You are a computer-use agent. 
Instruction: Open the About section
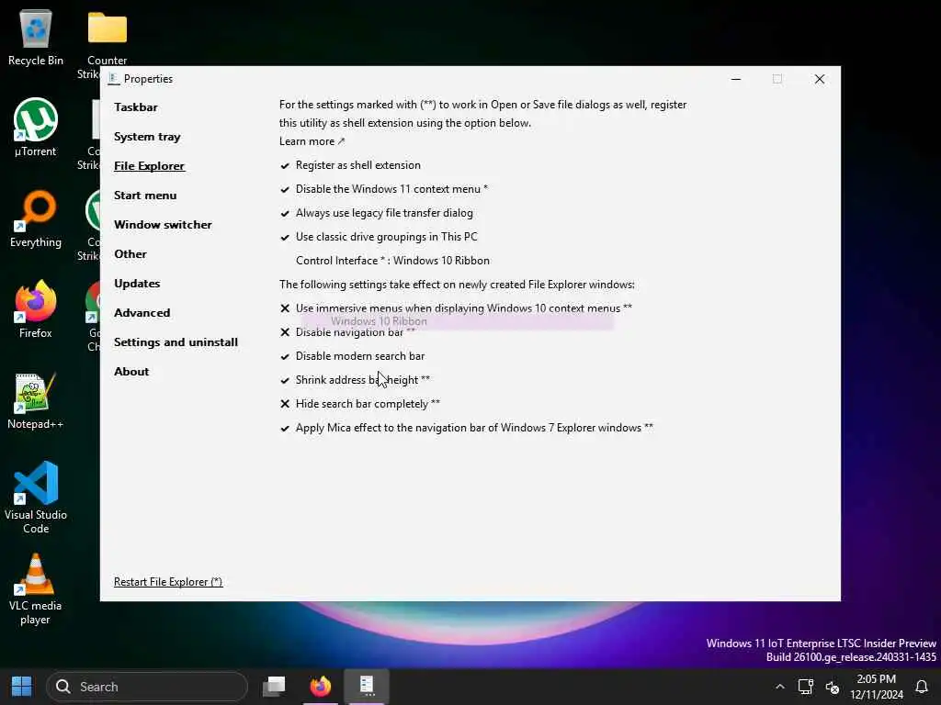pyautogui.click(x=131, y=372)
